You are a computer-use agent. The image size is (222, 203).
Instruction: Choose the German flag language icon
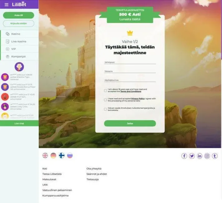53,156
